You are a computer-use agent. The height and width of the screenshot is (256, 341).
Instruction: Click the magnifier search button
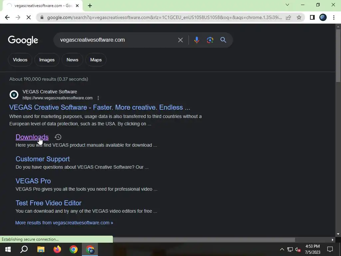click(223, 40)
